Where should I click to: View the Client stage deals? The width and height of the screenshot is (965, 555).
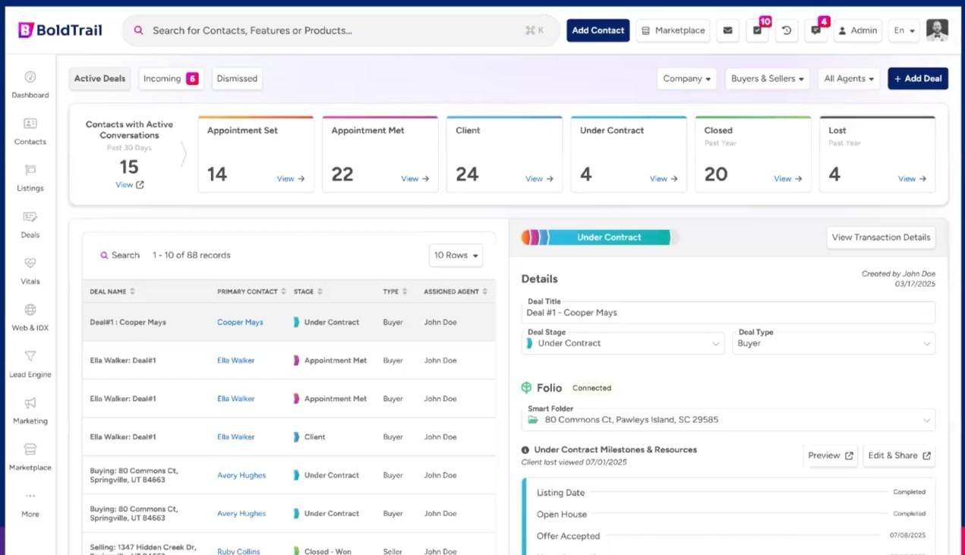click(x=539, y=178)
